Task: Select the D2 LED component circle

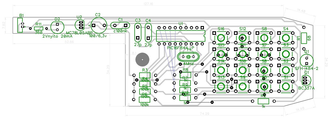Action: click(x=57, y=27)
